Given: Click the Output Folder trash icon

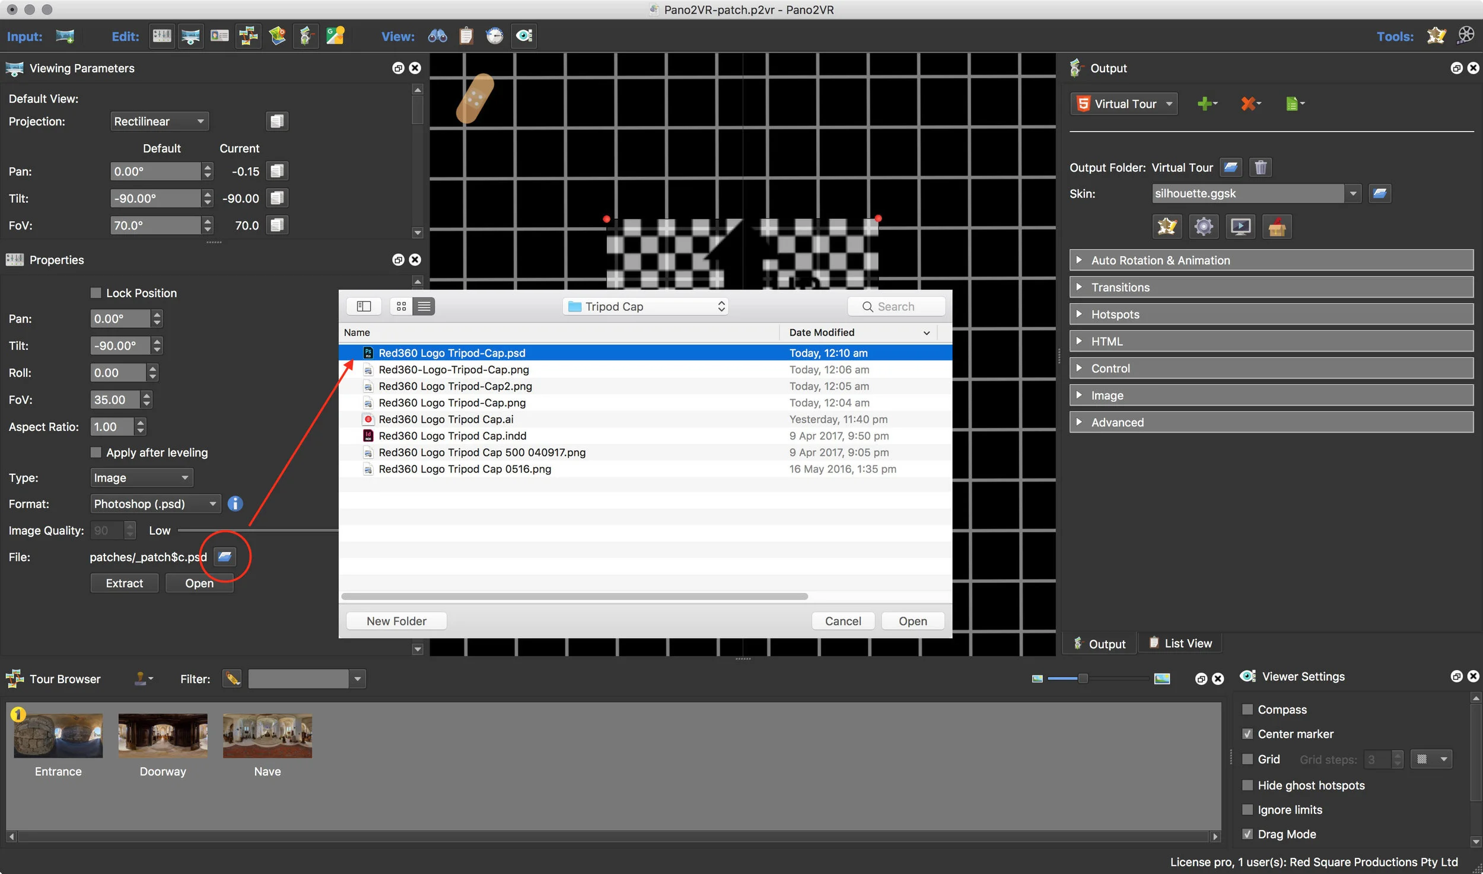Looking at the screenshot, I should 1261,167.
